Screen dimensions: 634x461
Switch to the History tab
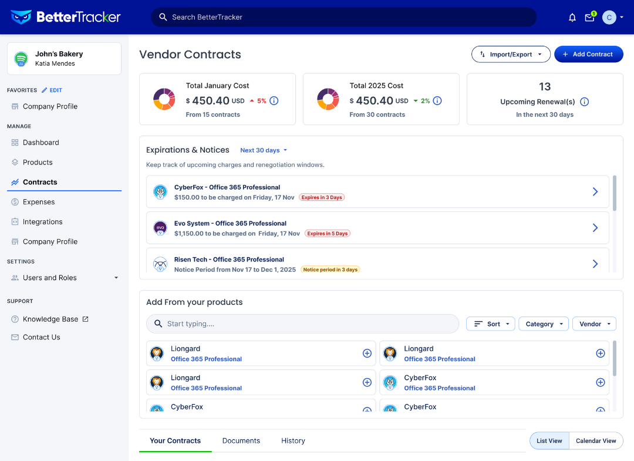[293, 441]
